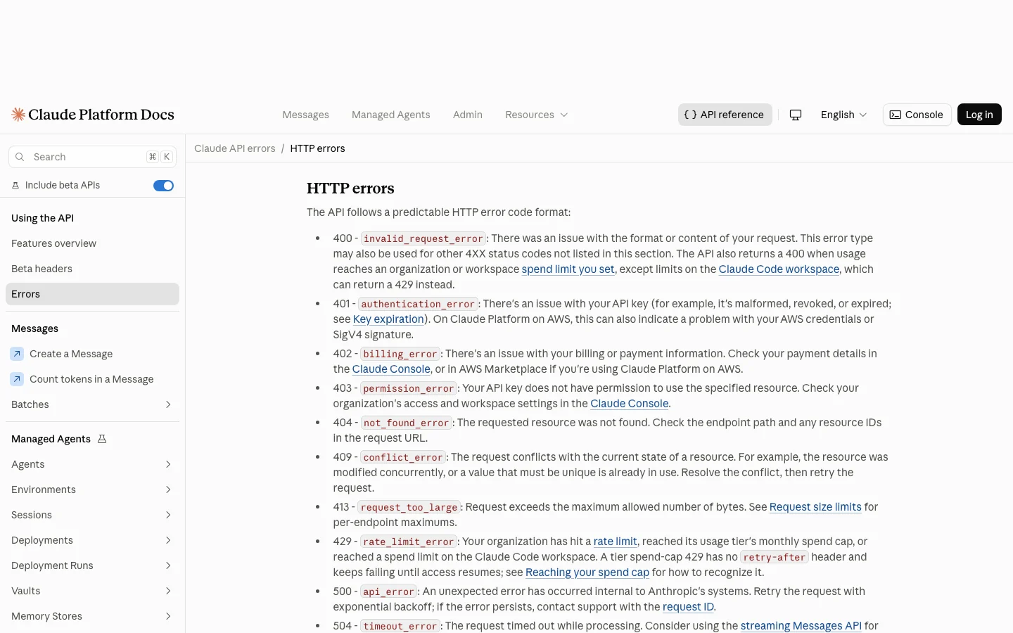The image size is (1013, 633).
Task: Click the search magnifier icon
Action: pos(20,157)
